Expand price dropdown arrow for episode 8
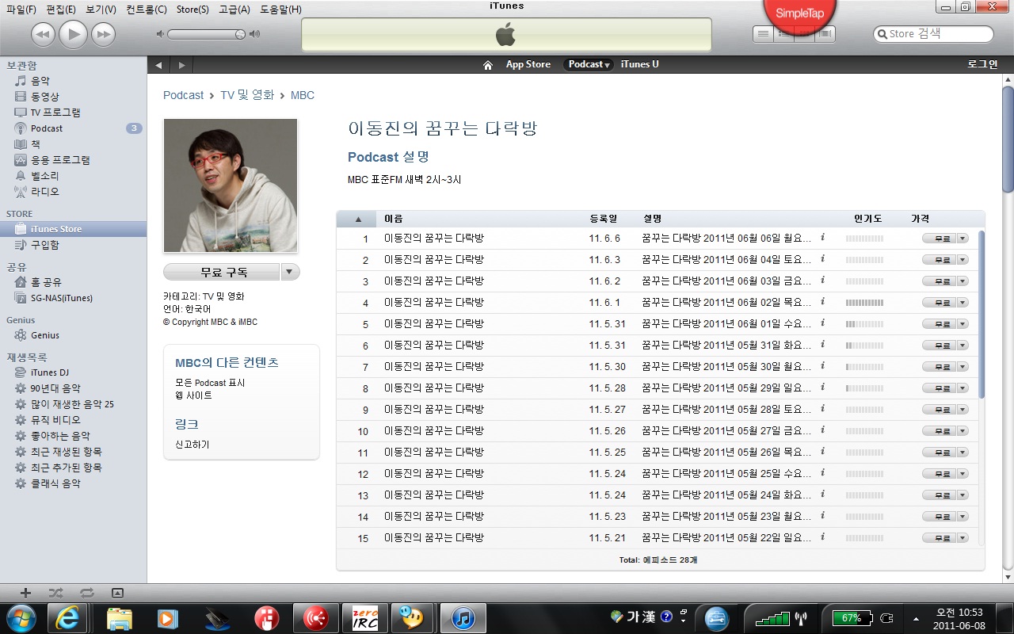This screenshot has width=1014, height=634. click(963, 388)
